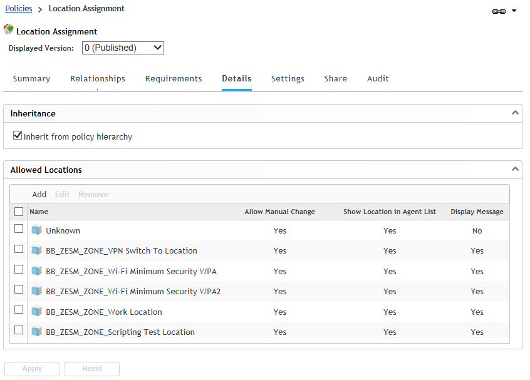Click the Work Location row icon
Screen dimensions: 530x380
coord(37,312)
